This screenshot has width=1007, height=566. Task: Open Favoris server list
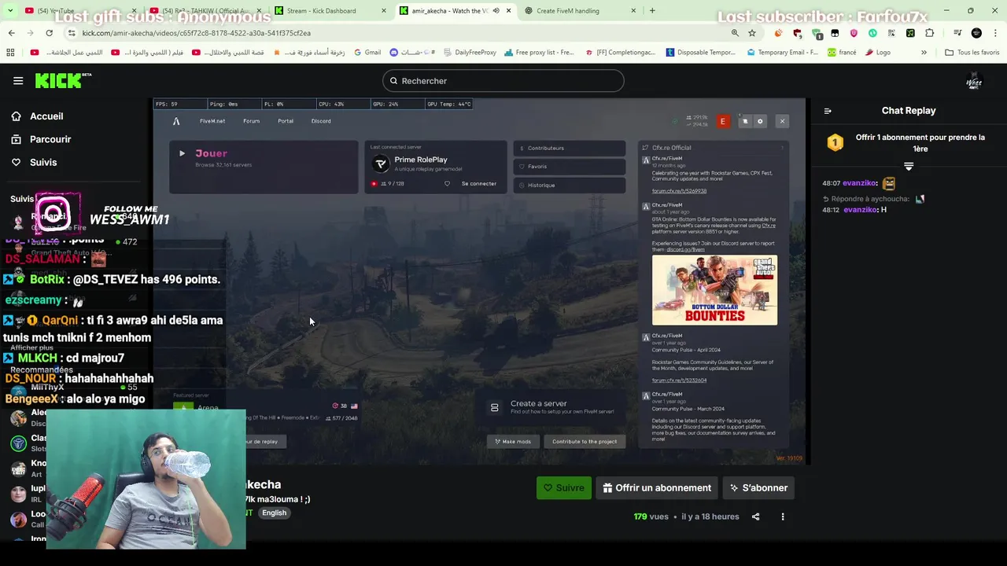click(570, 167)
